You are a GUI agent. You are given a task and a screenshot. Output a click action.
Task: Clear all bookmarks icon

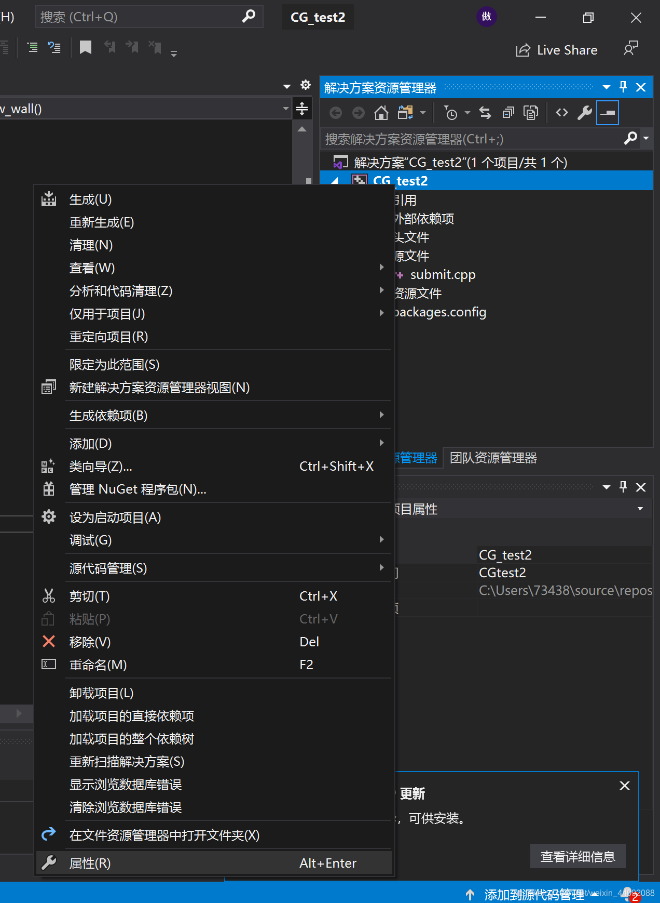coord(155,47)
